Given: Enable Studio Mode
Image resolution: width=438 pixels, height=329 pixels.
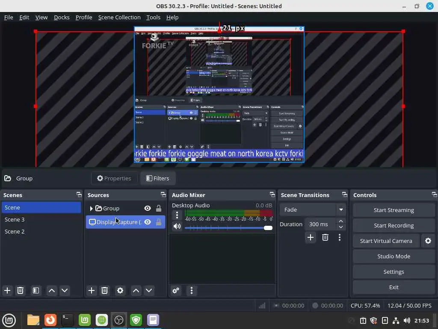Looking at the screenshot, I should point(394,256).
